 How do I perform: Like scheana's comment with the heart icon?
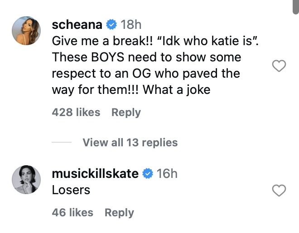279,67
